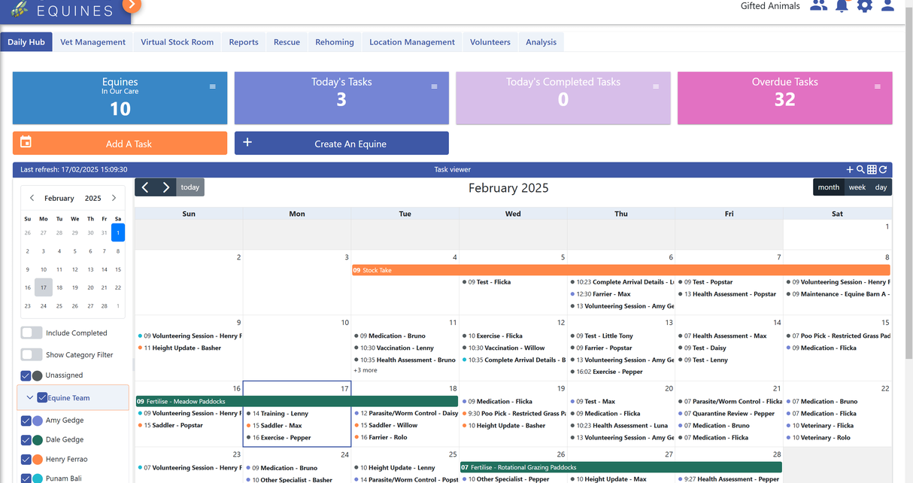The image size is (913, 483).
Task: Open the 'Fertilise - Meadow Paddocks' event bar
Action: [296, 402]
